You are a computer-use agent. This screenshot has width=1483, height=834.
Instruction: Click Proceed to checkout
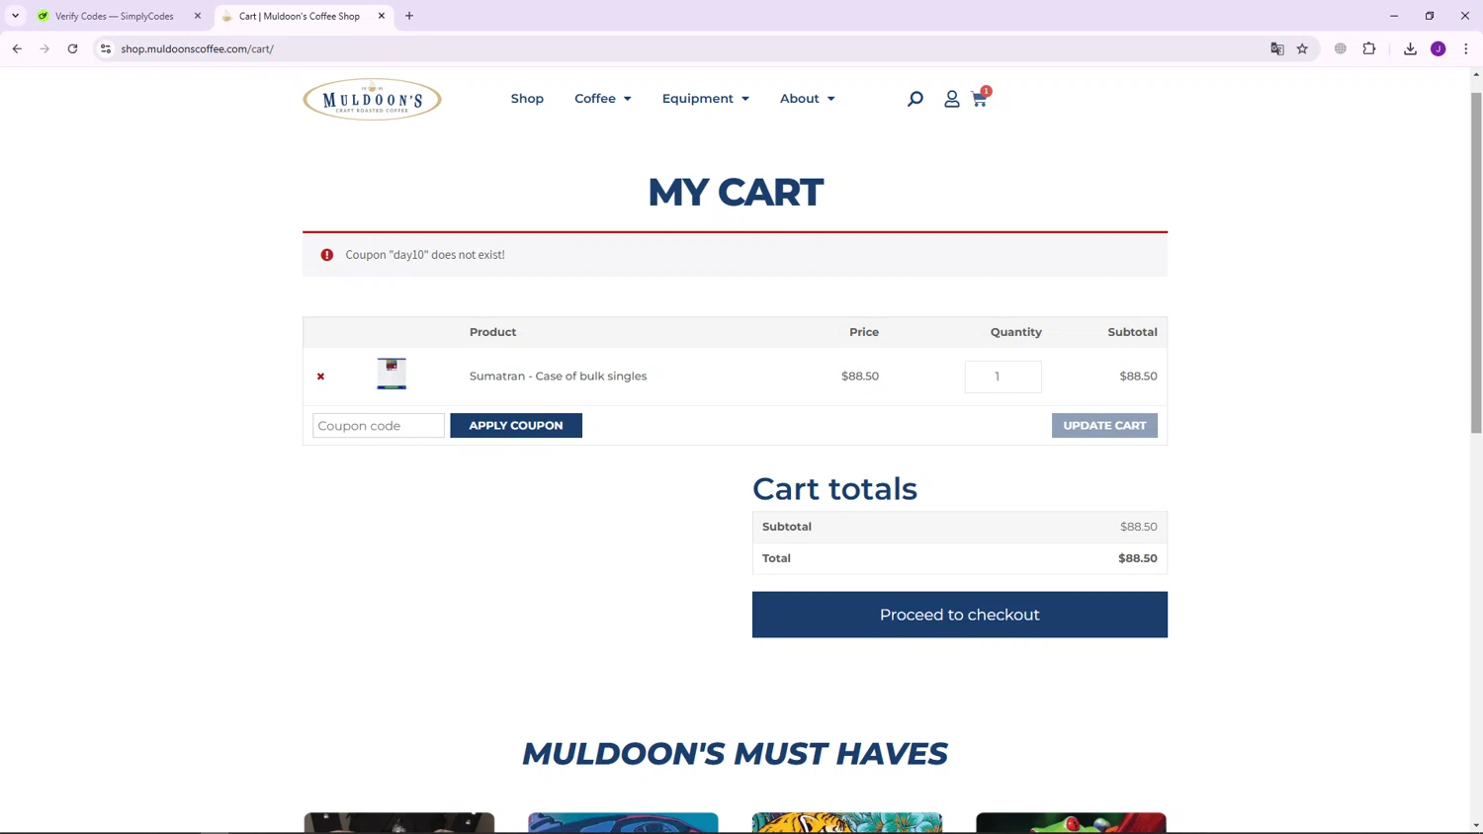(x=959, y=615)
